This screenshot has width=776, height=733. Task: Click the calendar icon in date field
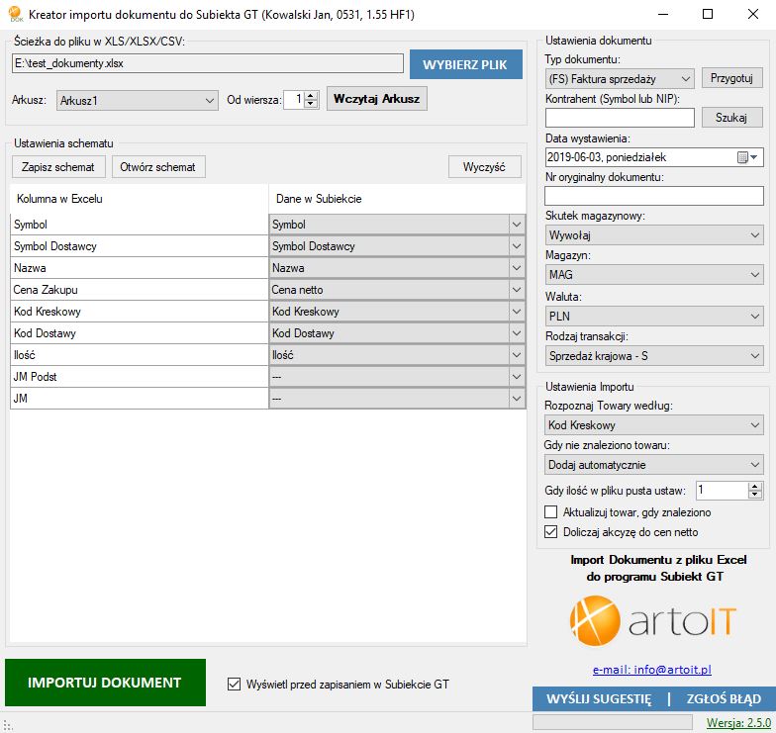[743, 157]
